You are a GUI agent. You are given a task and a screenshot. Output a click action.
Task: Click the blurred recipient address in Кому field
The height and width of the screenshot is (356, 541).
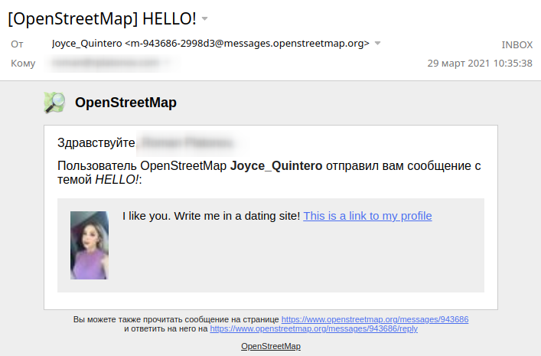pos(107,63)
